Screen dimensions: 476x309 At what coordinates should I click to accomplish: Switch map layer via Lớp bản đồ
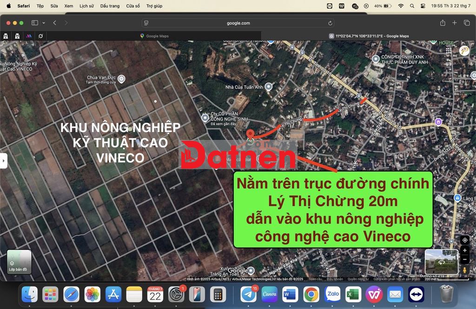click(19, 262)
